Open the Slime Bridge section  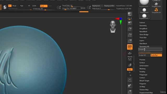pos(144,34)
